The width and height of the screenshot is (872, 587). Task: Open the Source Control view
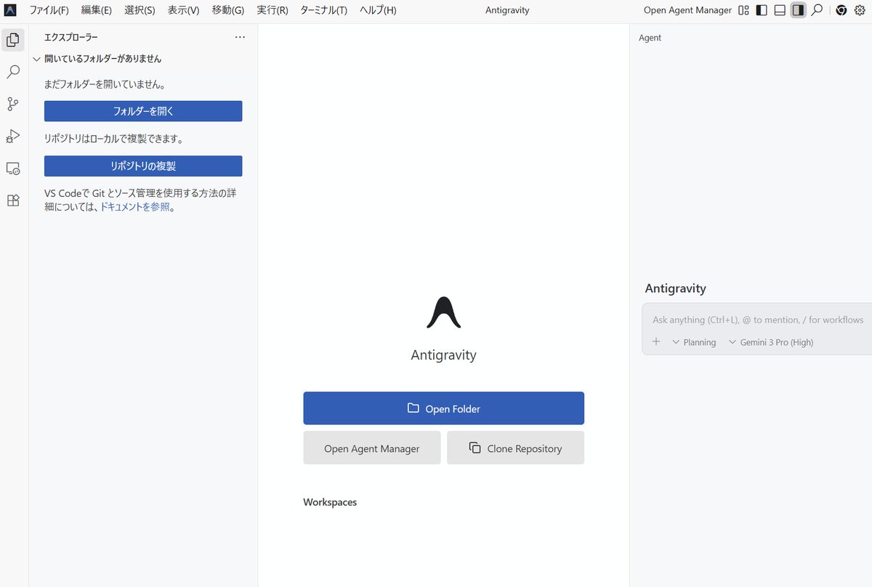[x=12, y=104]
